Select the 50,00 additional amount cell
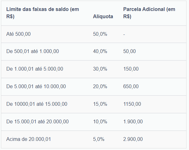 pos(130,51)
